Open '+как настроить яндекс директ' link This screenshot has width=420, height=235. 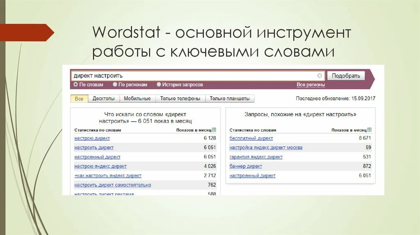108,176
